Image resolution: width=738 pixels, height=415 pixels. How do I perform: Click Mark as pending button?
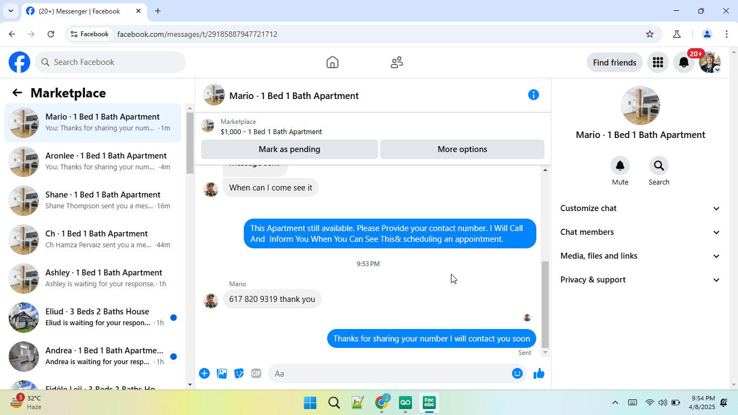pyautogui.click(x=289, y=149)
